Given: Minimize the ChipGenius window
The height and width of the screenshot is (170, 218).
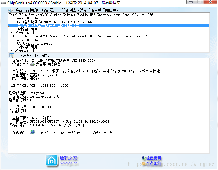Looking at the screenshot, I should point(191,2).
